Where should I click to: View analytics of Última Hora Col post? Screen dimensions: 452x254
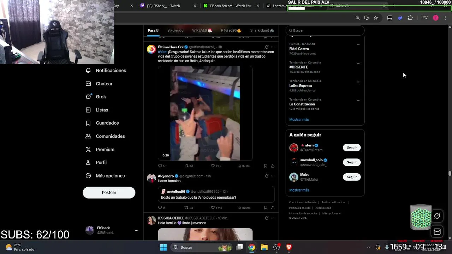coord(244,166)
